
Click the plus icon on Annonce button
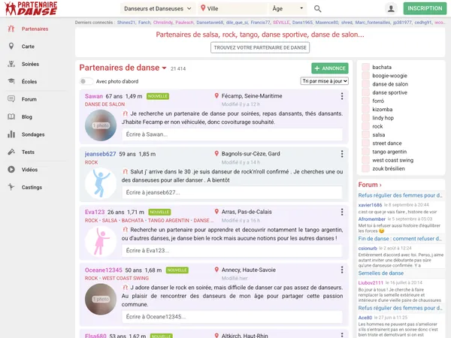click(x=317, y=68)
